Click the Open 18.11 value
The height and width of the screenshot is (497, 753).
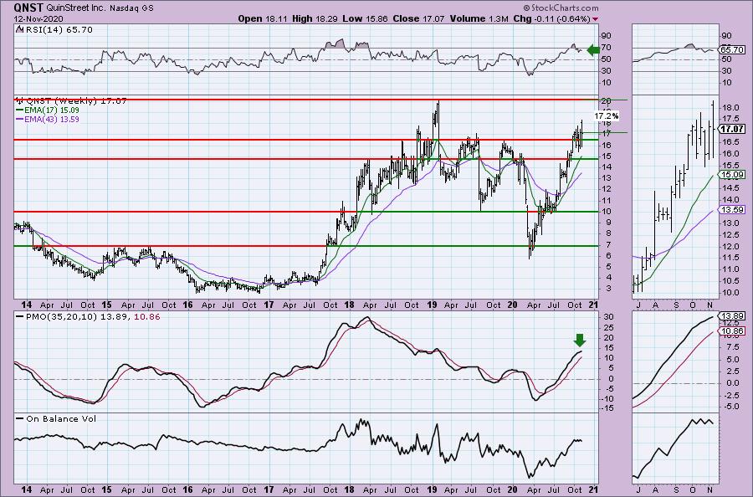(x=264, y=18)
